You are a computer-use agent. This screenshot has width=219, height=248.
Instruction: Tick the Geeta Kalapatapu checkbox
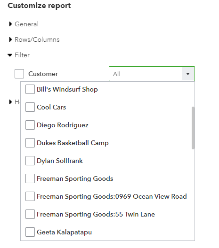click(30, 232)
